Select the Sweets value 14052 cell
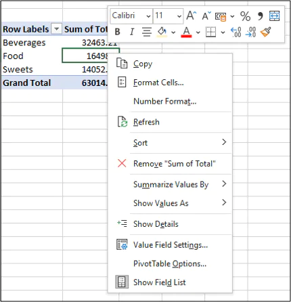Screen dimensions: 291x302 (85, 69)
